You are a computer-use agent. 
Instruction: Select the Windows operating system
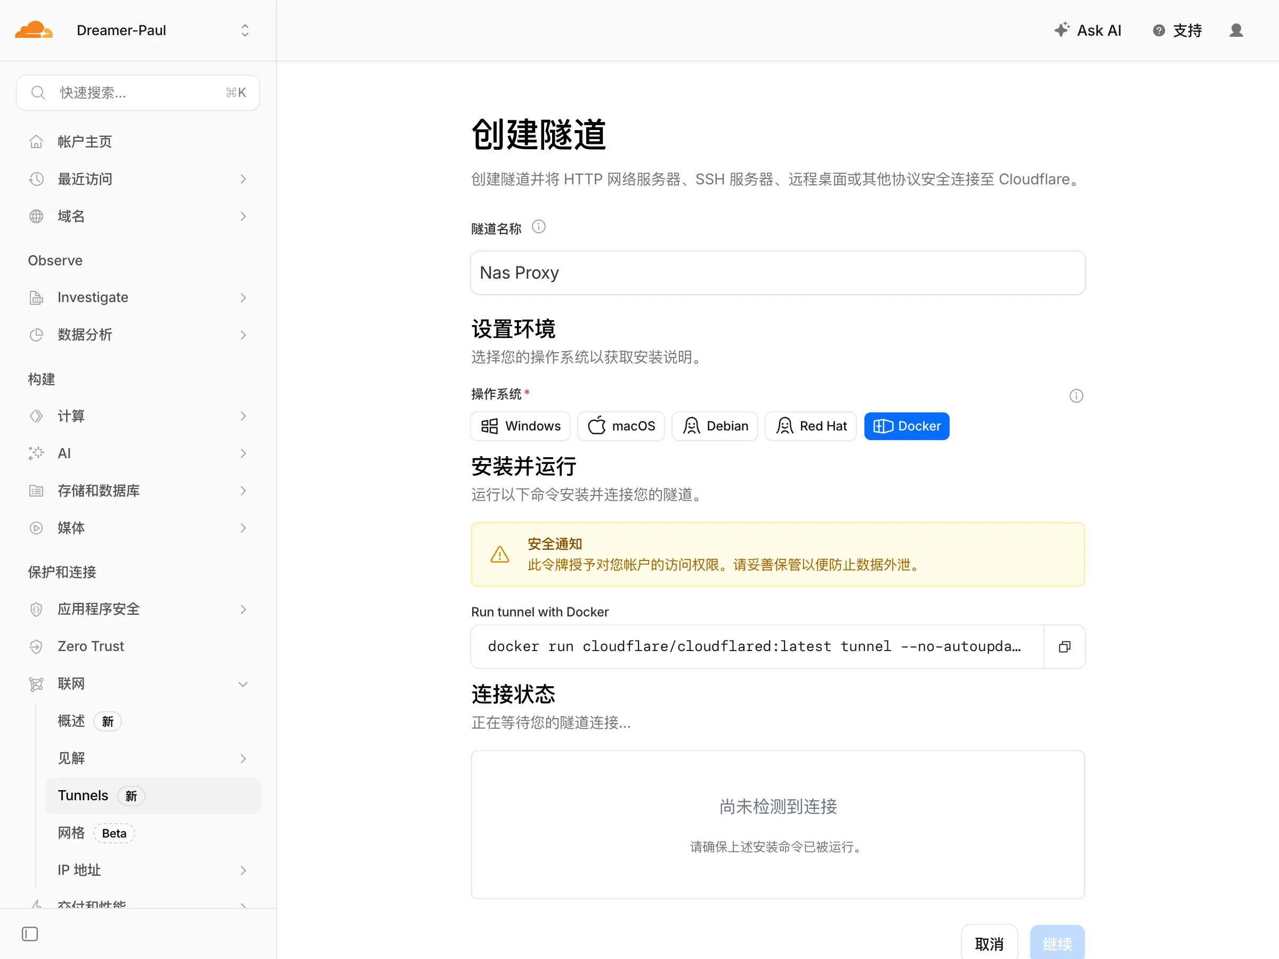tap(520, 426)
